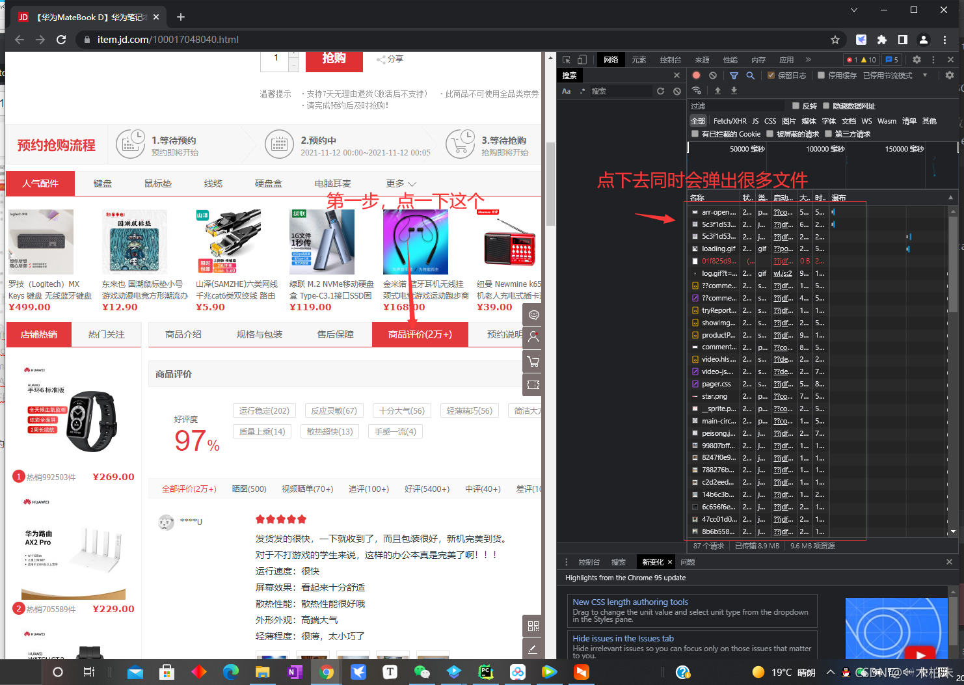Viewport: 964px width, 685px height.
Task: Open network search with magnifier icon
Action: pyautogui.click(x=750, y=75)
